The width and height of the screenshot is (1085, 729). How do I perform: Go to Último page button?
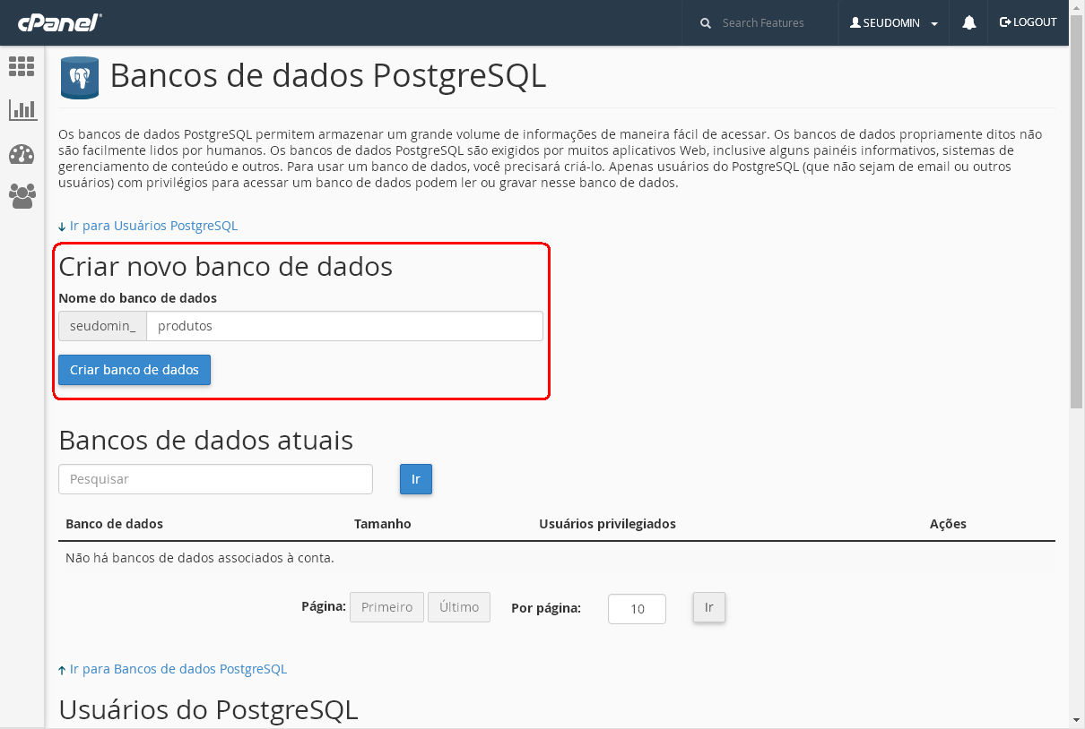point(459,607)
